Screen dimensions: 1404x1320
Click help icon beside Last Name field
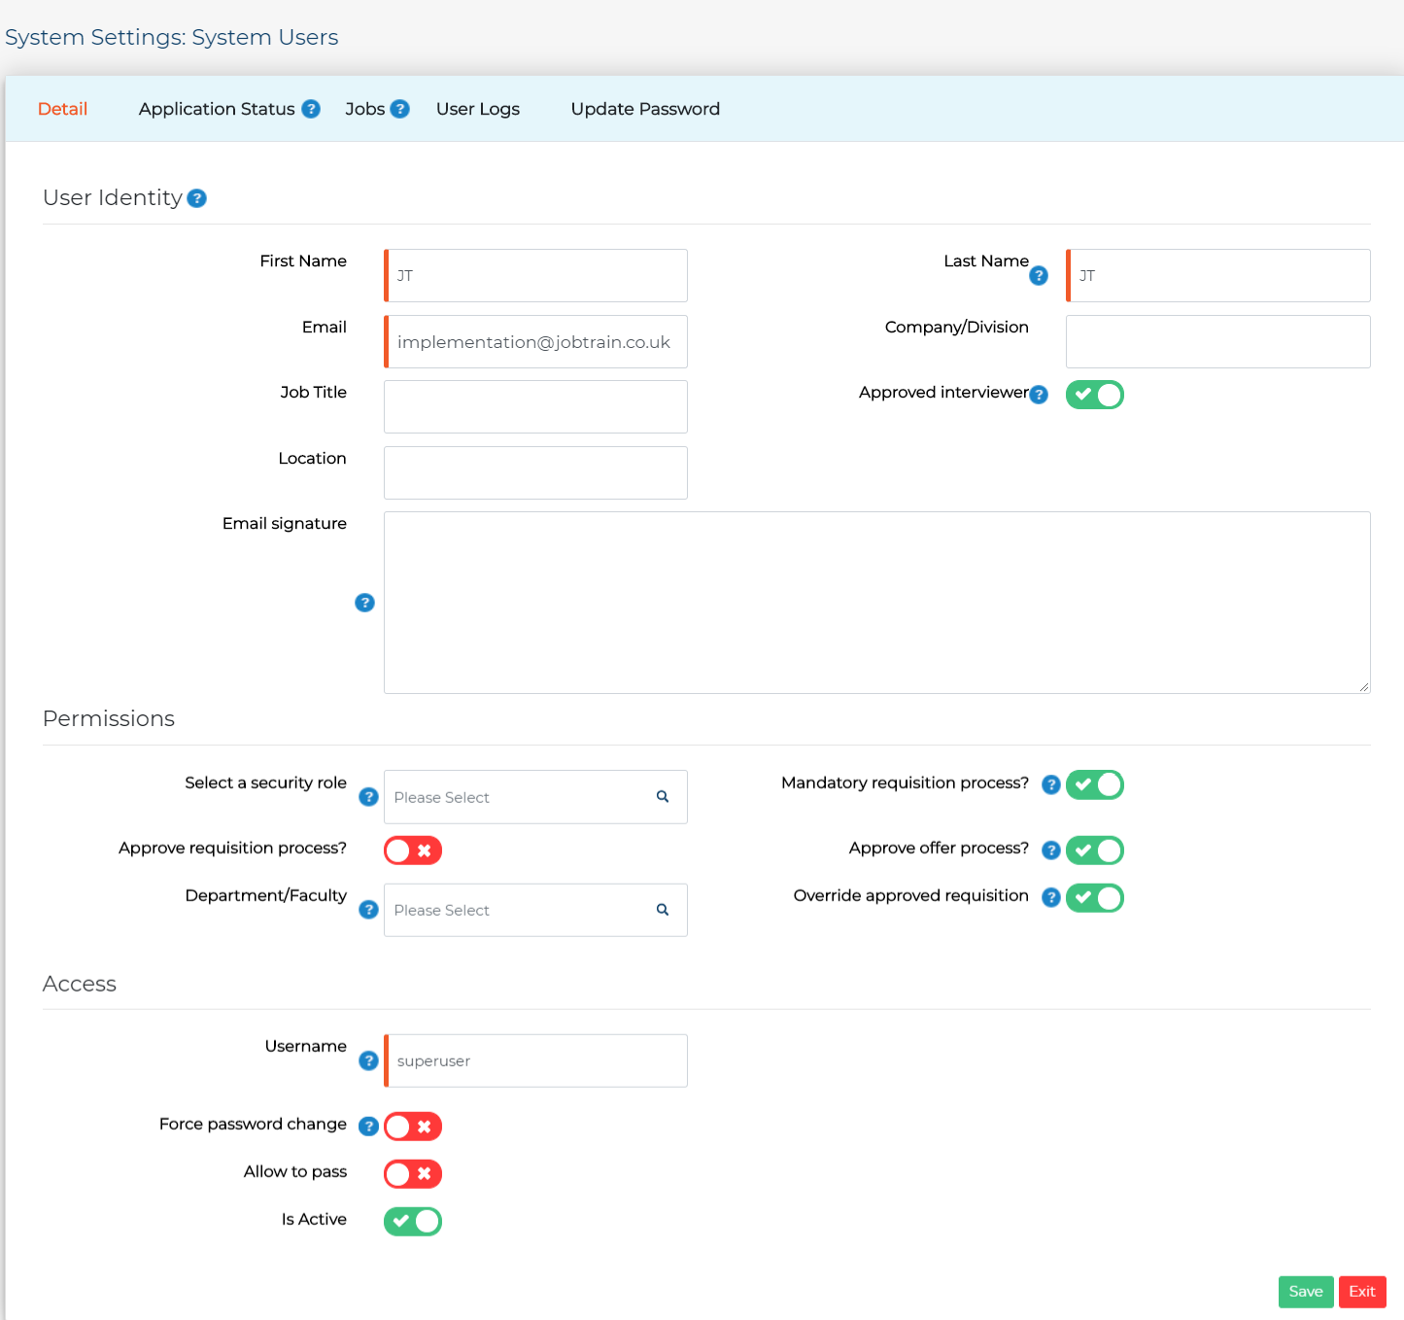[1039, 275]
